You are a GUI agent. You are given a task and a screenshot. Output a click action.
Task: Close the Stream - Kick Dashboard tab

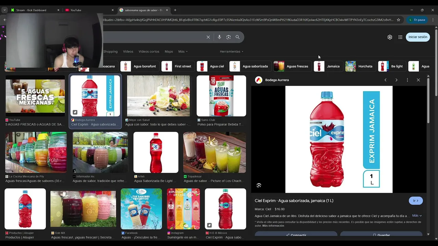(58, 10)
